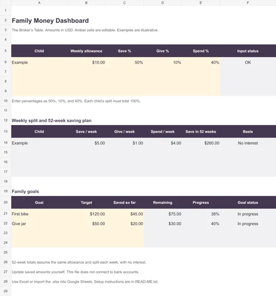Select the $120.00 target cell

(x=87, y=214)
